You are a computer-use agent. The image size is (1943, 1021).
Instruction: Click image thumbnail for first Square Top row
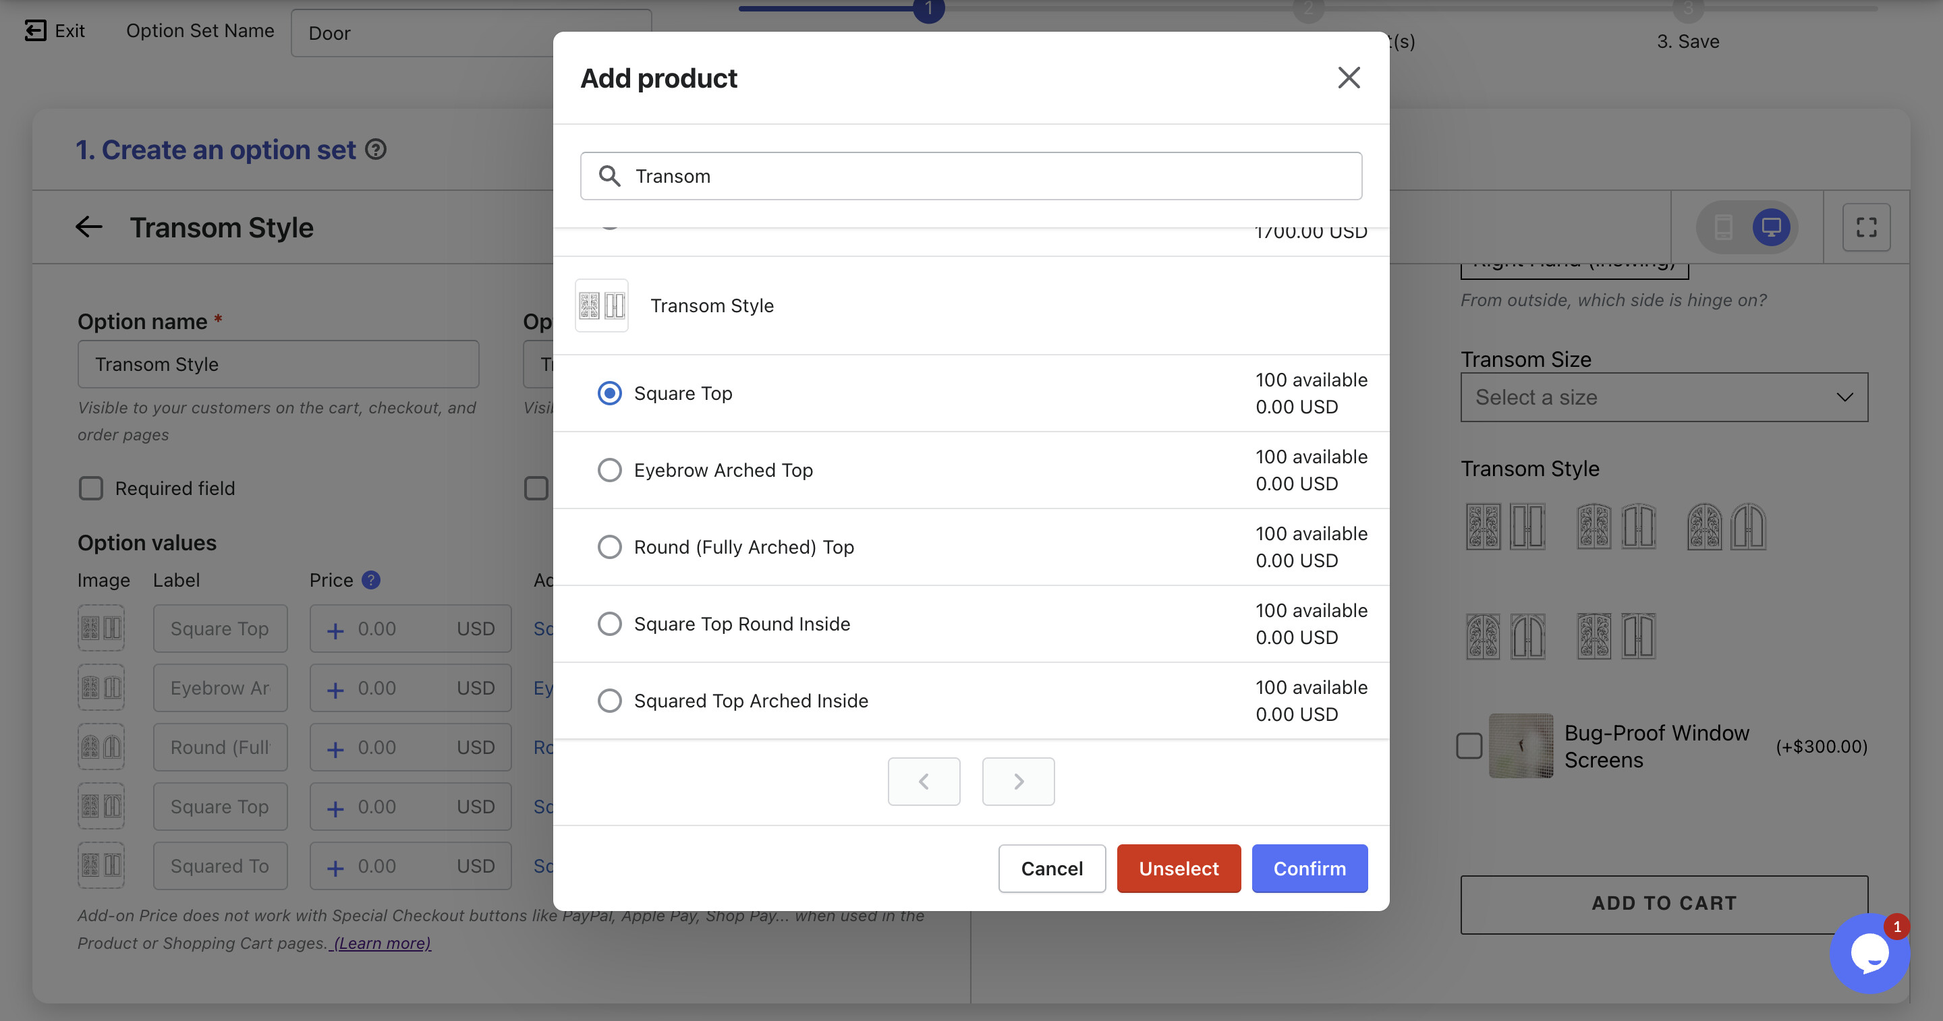click(x=101, y=628)
